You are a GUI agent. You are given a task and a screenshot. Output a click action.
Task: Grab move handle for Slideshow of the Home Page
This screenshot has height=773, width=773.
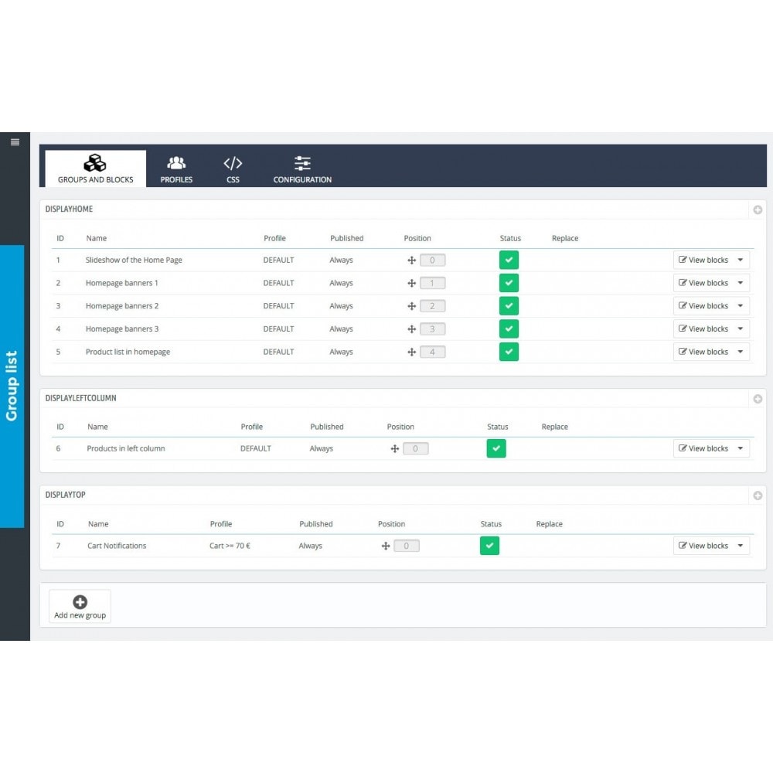coord(412,261)
